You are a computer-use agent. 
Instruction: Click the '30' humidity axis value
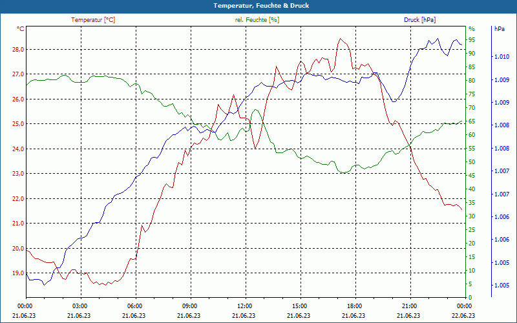472,216
